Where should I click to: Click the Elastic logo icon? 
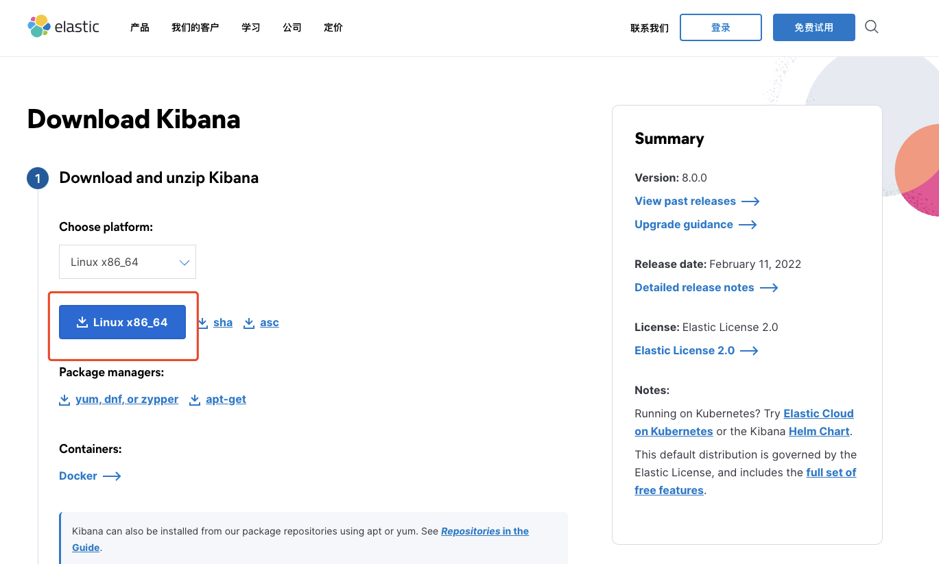coord(39,27)
